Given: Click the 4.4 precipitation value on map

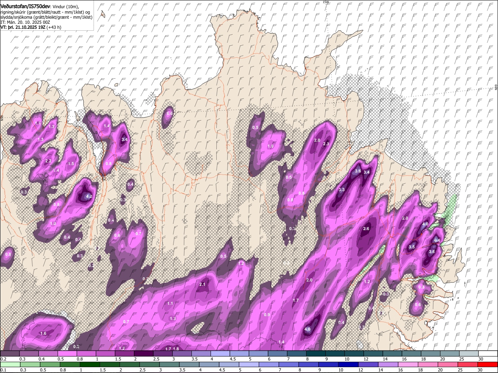Looking at the screenshot, I should [437, 241].
